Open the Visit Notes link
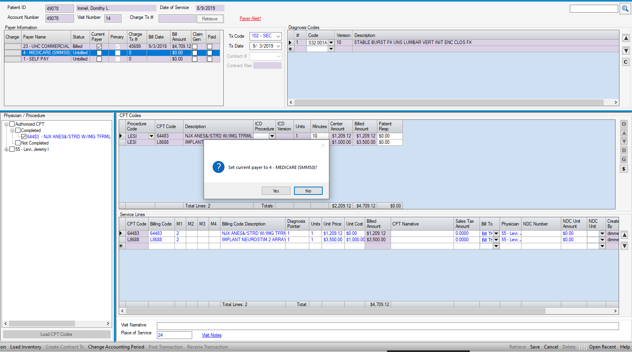The height and width of the screenshot is (352, 632). (211, 335)
